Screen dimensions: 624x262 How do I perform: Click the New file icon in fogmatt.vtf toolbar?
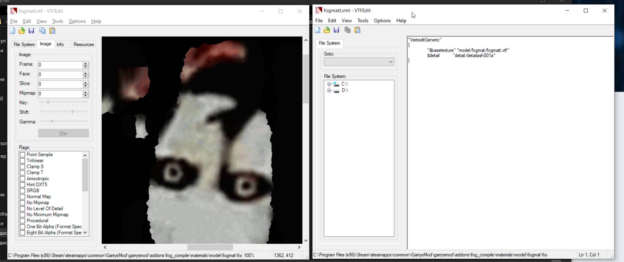(13, 31)
